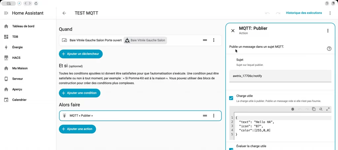Viewport: 338px width, 150px height.
Task: Click Ajouter un déclencheur button
Action: point(81,54)
